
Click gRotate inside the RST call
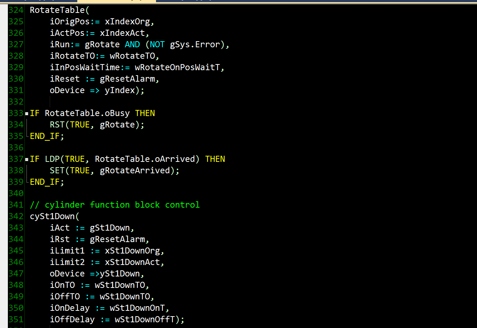117,125
